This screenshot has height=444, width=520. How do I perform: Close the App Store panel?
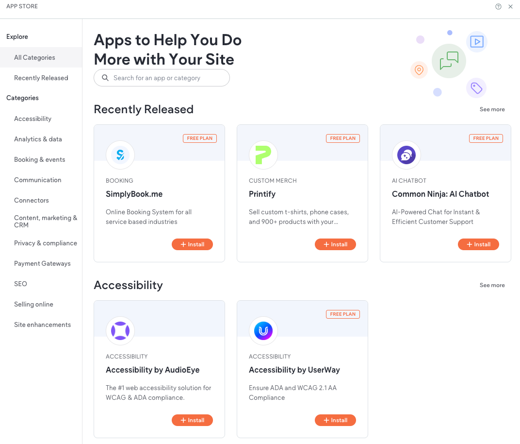[510, 7]
